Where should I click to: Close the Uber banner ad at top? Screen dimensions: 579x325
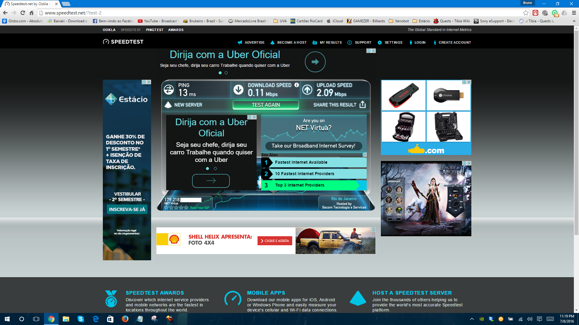[373, 51]
